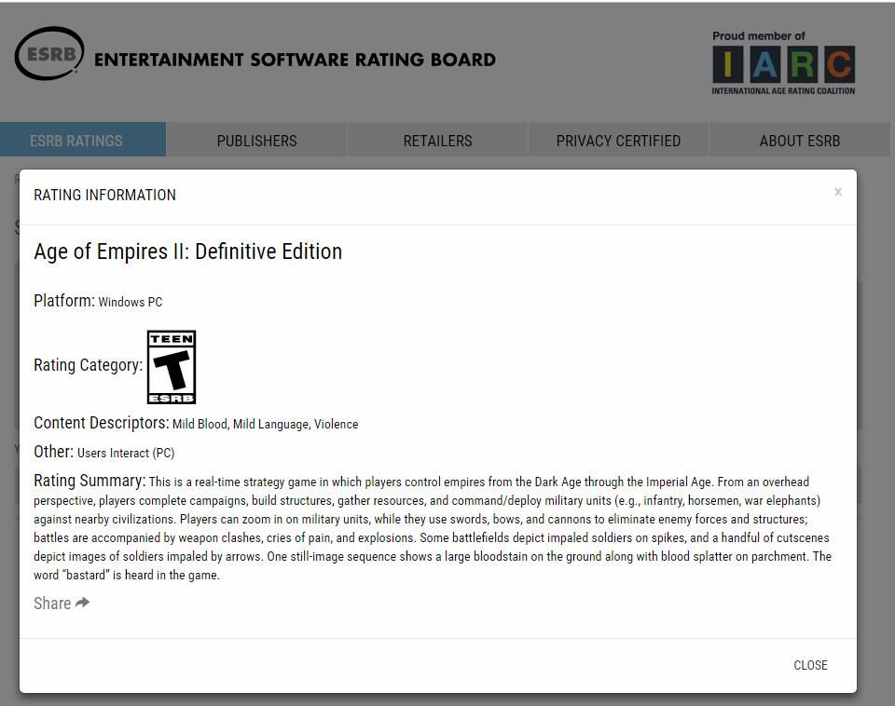Viewport: 895px width, 706px height.
Task: Click the Entertainment Software Rating Board title
Action: tap(295, 60)
